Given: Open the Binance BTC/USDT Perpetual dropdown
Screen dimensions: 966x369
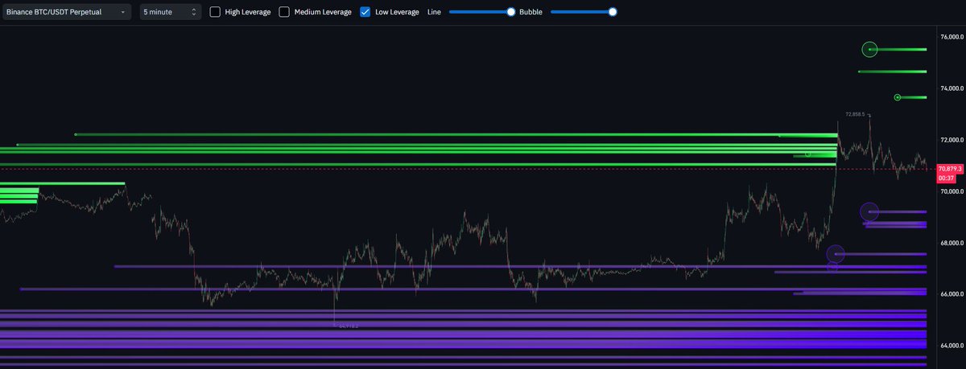Looking at the screenshot, I should click(x=67, y=12).
